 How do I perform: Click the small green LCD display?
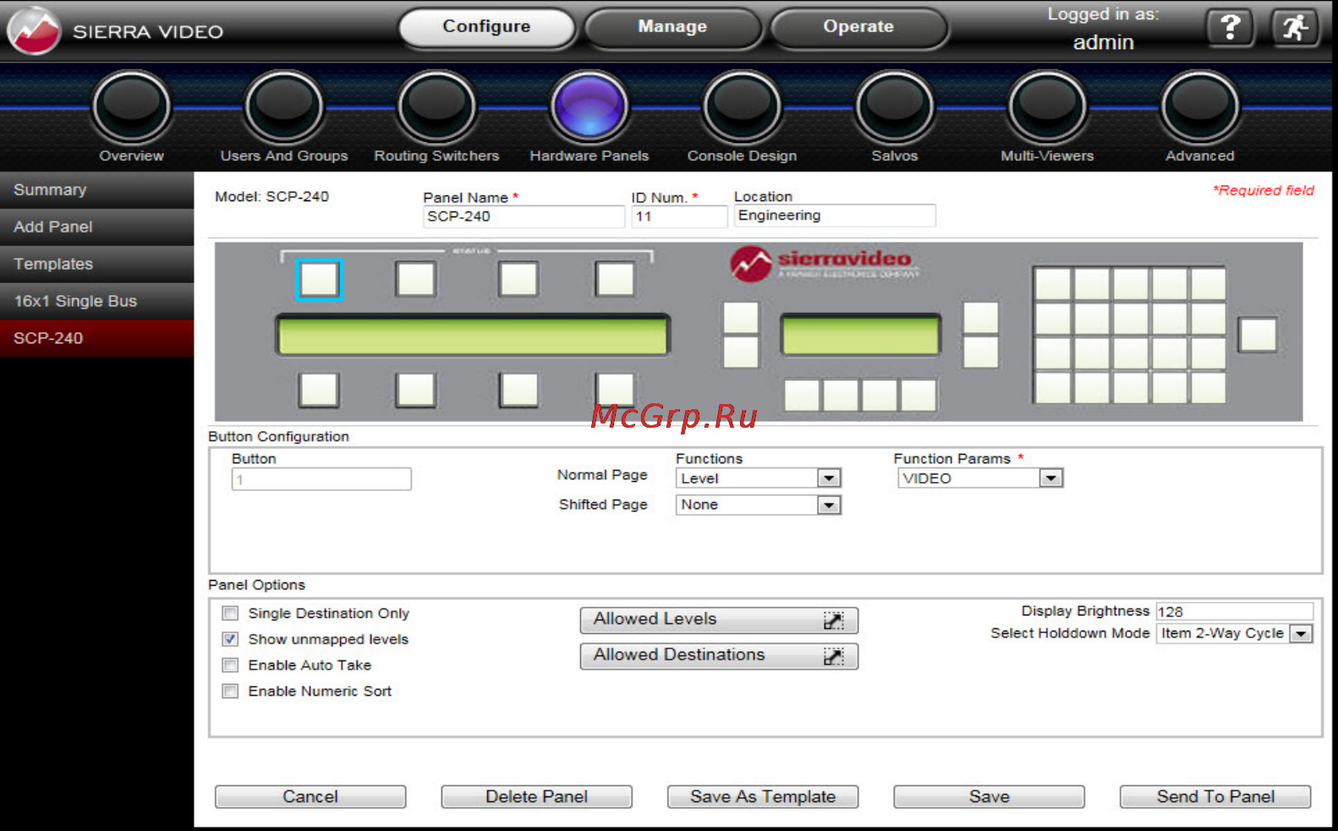point(860,336)
